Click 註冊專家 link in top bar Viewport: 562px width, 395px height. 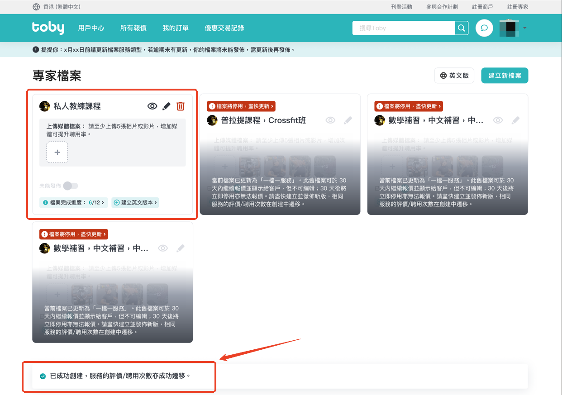(518, 7)
